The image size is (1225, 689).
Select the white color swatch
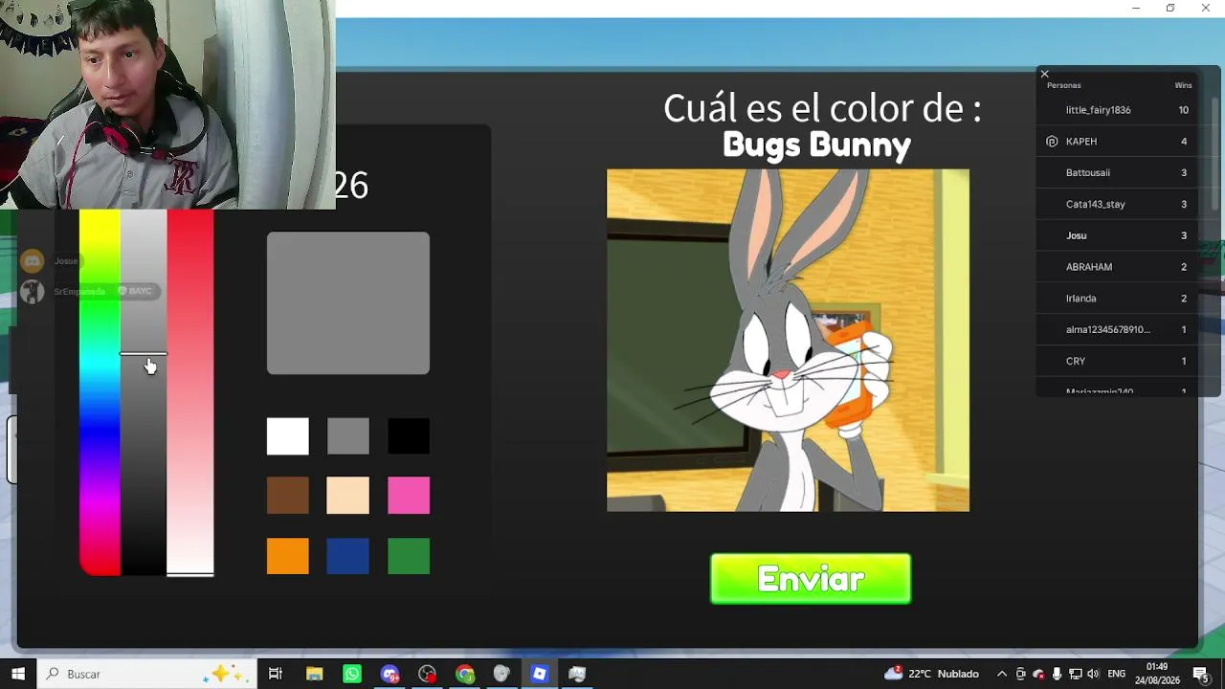[288, 436]
